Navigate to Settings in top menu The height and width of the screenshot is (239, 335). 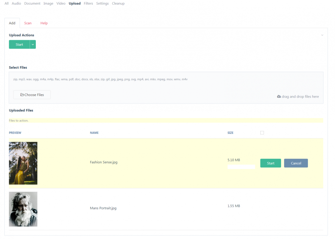pyautogui.click(x=102, y=3)
